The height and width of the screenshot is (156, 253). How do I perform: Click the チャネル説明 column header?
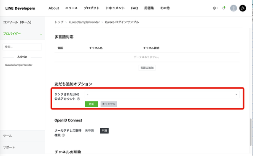(x=151, y=48)
